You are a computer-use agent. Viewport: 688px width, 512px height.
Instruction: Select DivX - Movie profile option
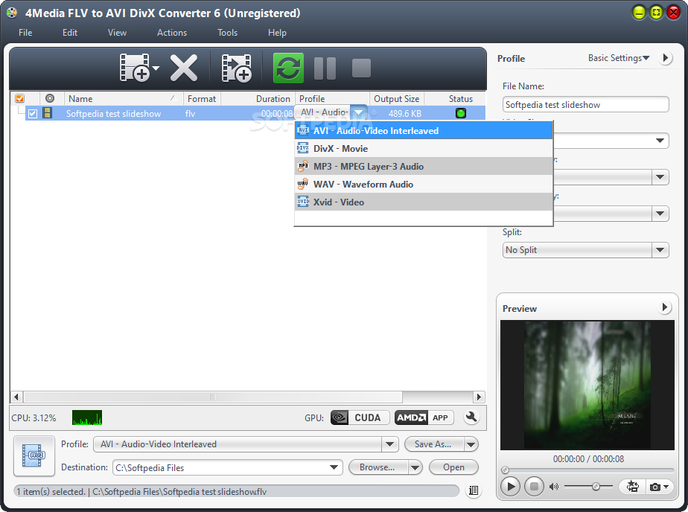(424, 149)
